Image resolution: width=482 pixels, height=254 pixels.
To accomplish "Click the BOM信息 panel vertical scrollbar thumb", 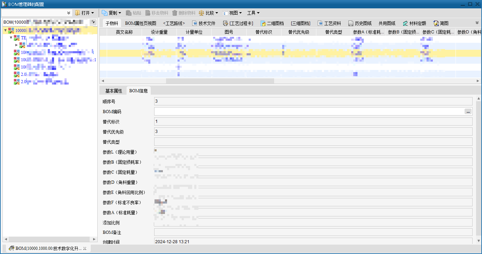I will pos(478,168).
